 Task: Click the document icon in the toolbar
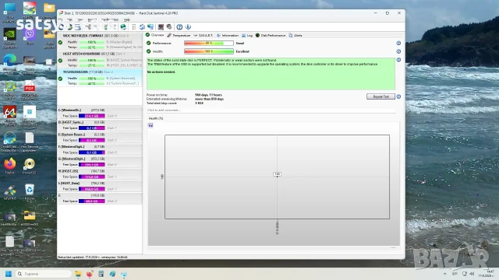click(133, 27)
